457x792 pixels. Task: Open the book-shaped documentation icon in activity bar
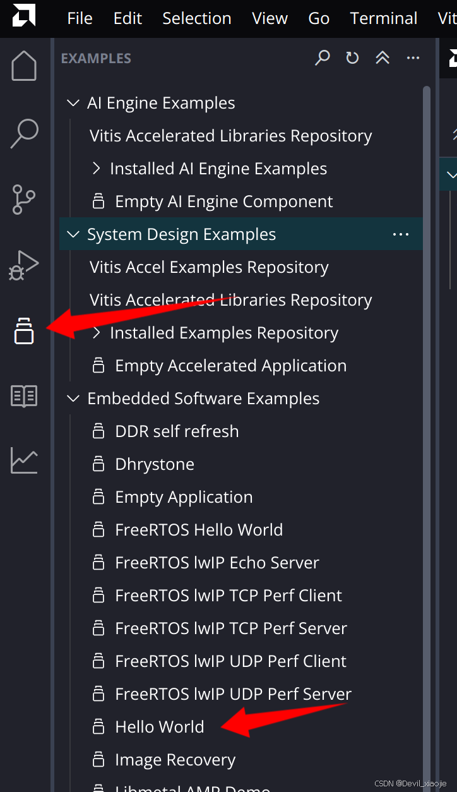tap(24, 396)
